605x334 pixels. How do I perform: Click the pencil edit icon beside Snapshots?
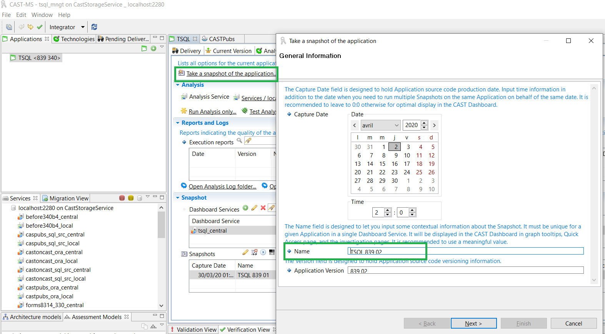(245, 252)
